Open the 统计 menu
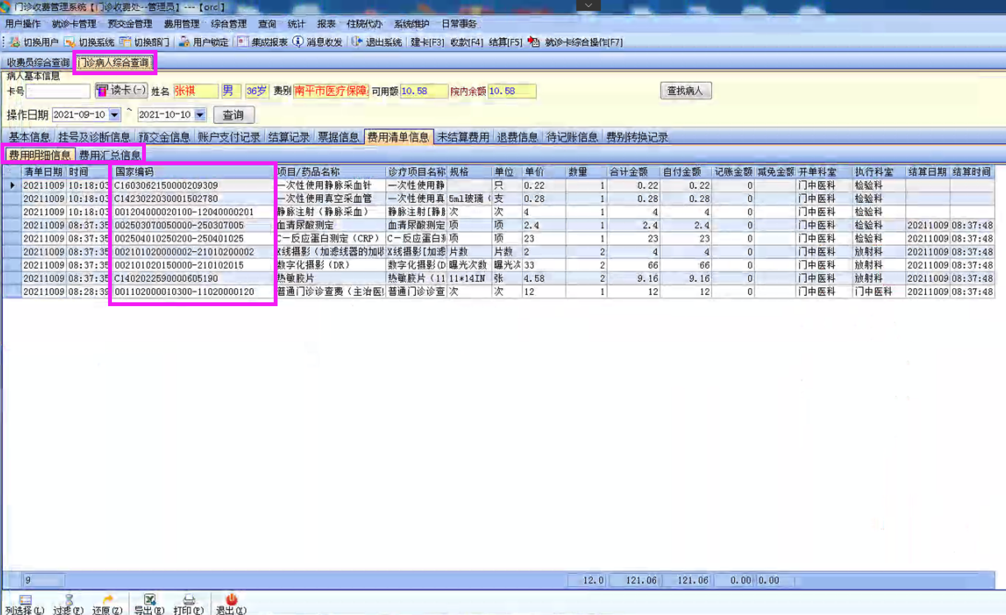The height and width of the screenshot is (615, 1006). pos(296,24)
